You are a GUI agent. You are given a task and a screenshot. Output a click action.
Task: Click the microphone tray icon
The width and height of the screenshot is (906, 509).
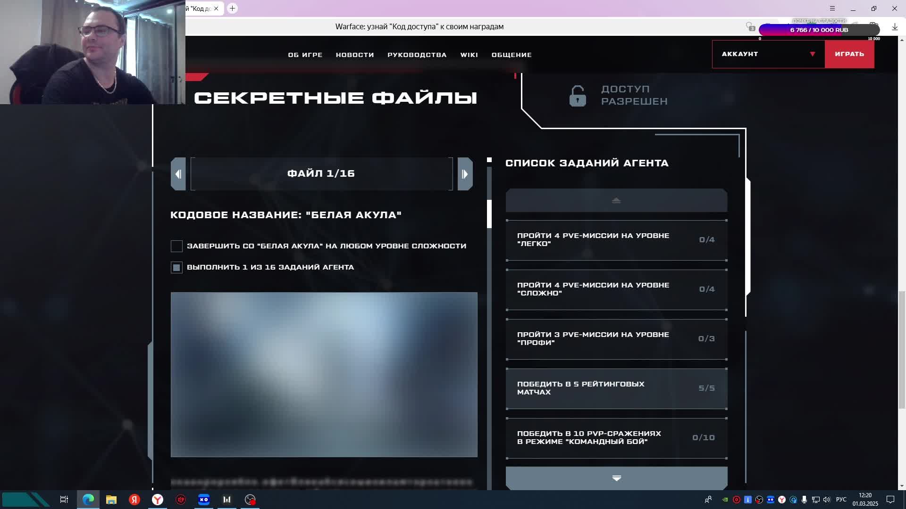(x=805, y=500)
